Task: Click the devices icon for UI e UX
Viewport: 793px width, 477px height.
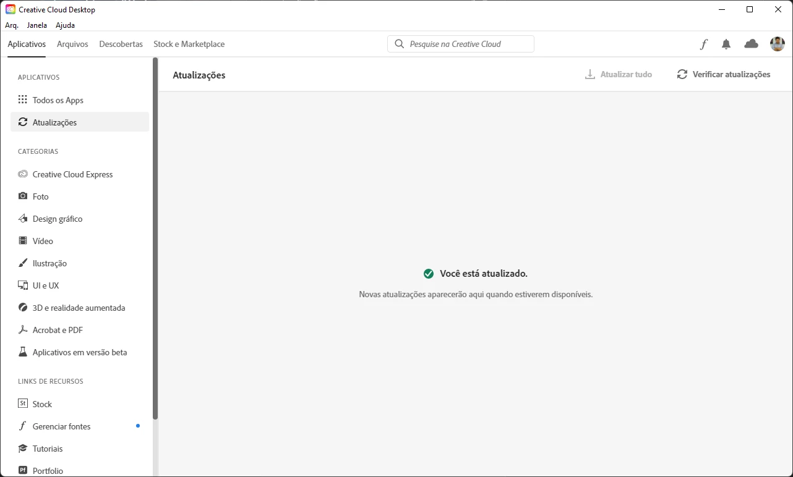Action: tap(23, 285)
